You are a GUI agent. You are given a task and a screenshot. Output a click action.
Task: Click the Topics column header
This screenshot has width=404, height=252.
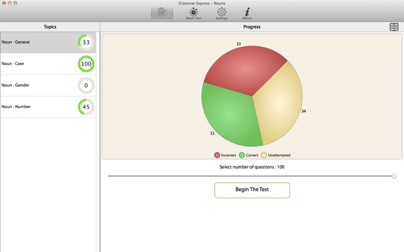[x=49, y=27]
